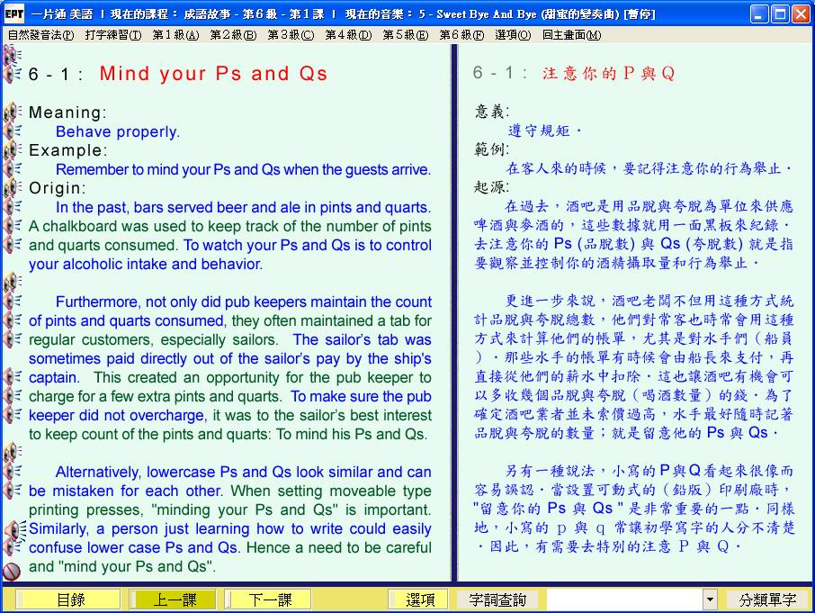Play audio for the lesson title line

(x=12, y=74)
